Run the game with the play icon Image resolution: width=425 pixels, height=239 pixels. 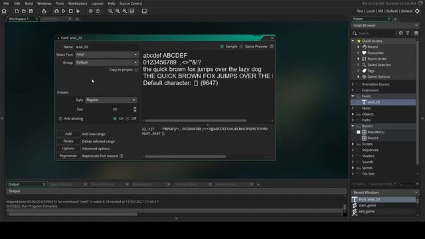coord(64,11)
